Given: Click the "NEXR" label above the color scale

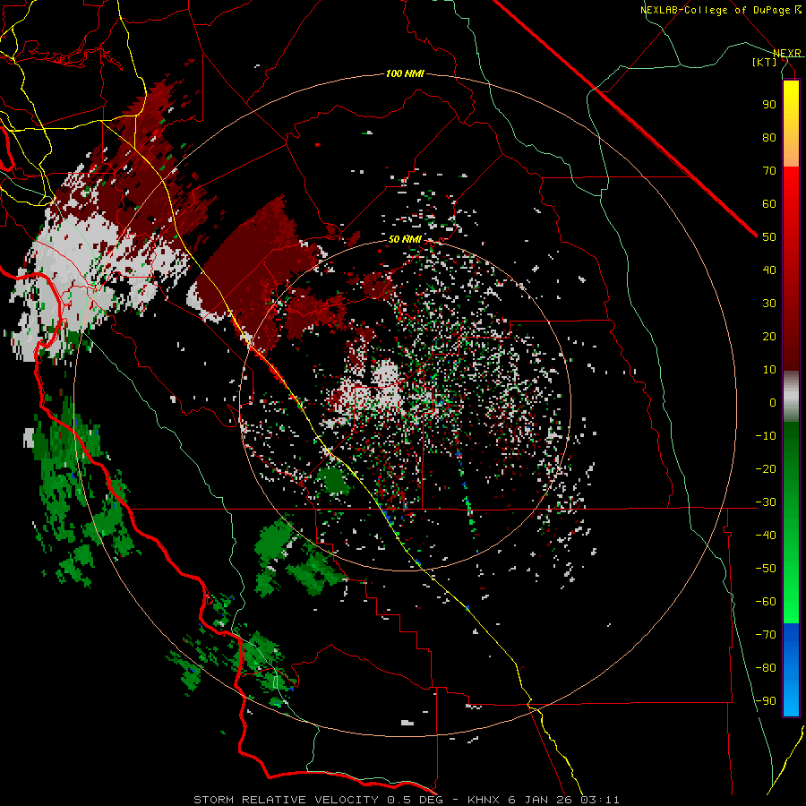Looking at the screenshot, I should point(786,53).
